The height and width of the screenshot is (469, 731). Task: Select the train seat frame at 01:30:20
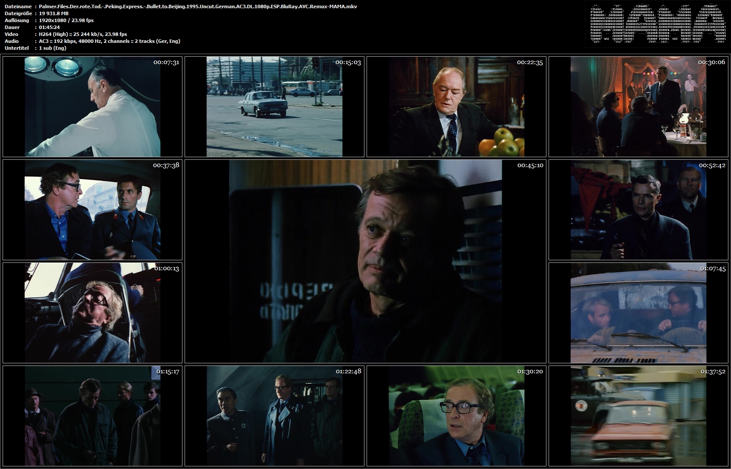[x=456, y=416]
